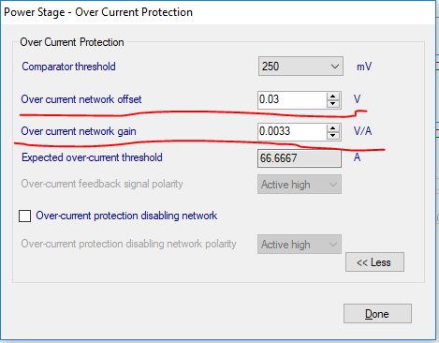The width and height of the screenshot is (439, 343).
Task: Select the Expected over-current threshold value box
Action: [300, 158]
